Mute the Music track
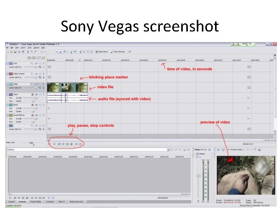 point(40,105)
